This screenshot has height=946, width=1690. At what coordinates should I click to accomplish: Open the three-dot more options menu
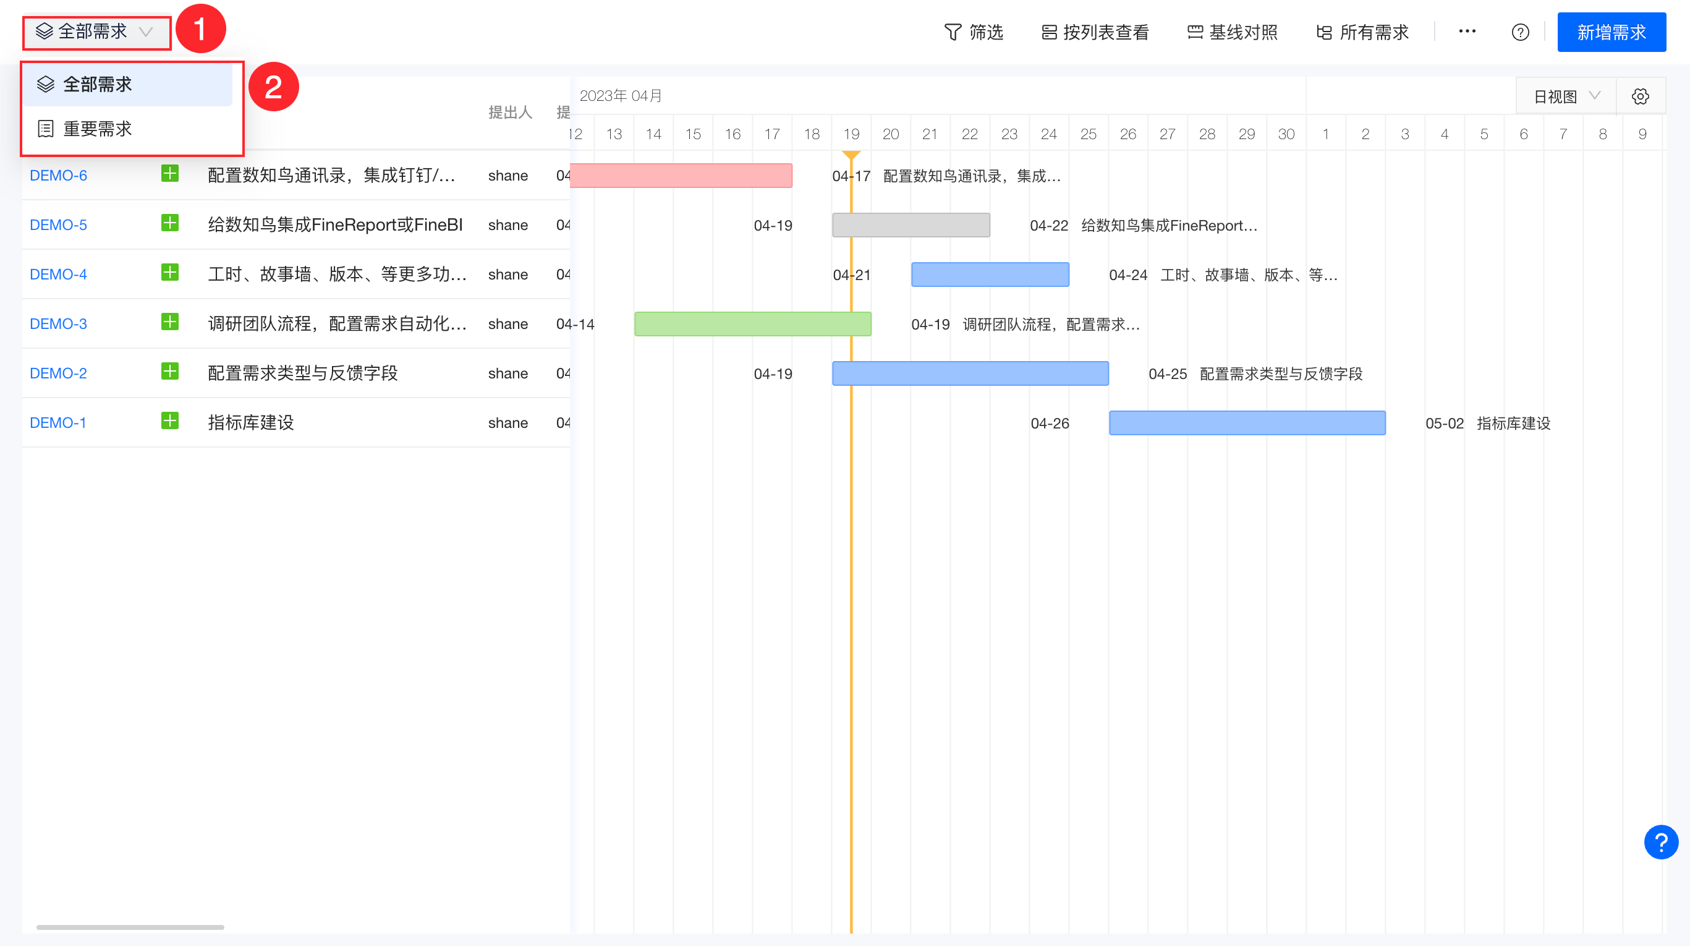(1467, 32)
